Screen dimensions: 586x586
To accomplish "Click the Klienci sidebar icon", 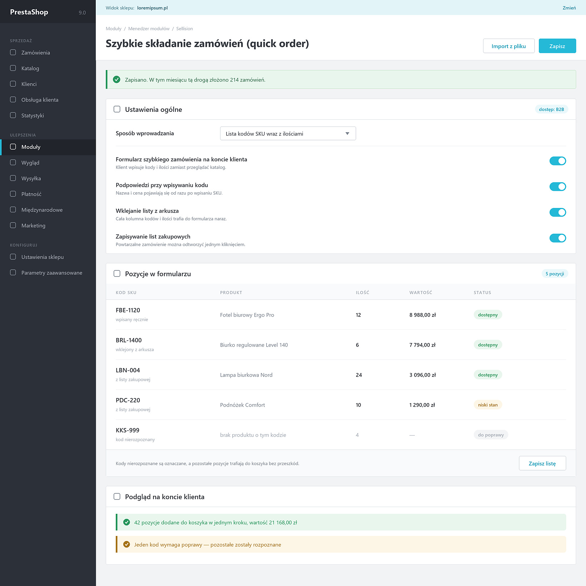I will 13,84.
